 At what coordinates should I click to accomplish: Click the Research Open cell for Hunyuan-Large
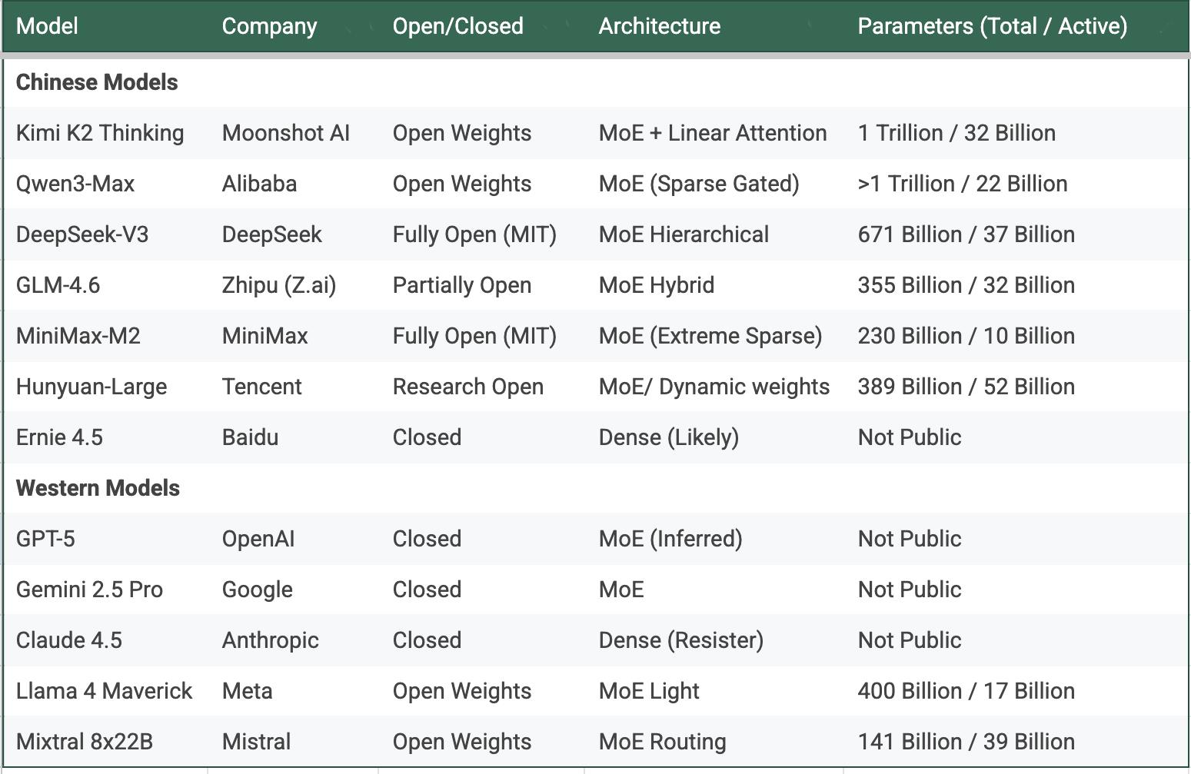pos(467,387)
